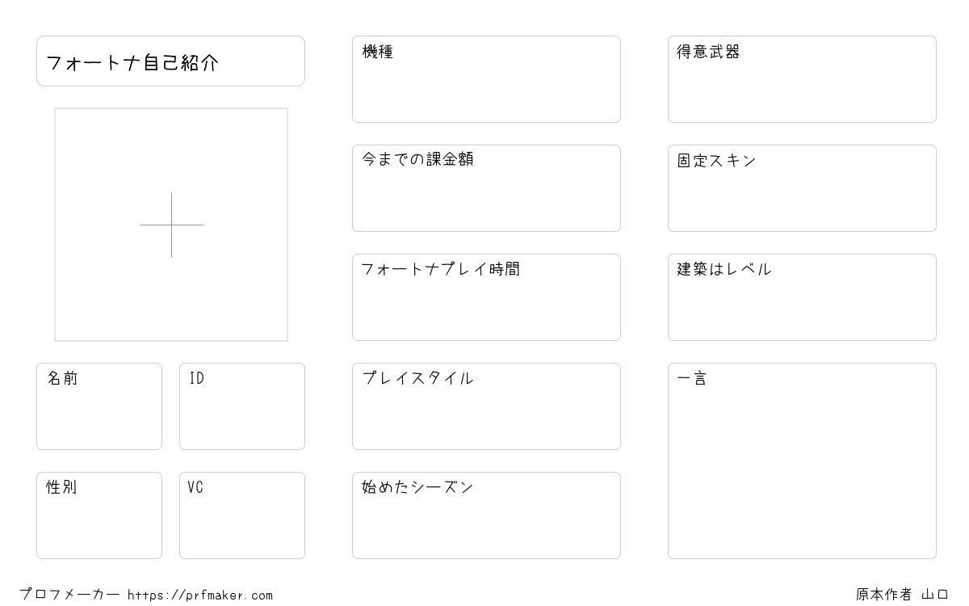Open the https://prfmaker.com link
The width and height of the screenshot is (969, 606).
[200, 595]
